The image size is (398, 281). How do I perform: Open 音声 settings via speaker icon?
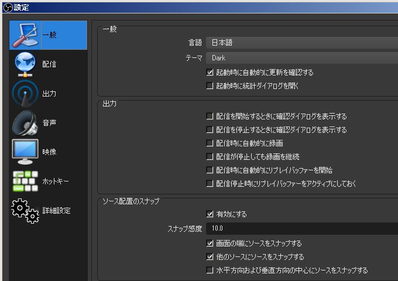click(x=25, y=123)
